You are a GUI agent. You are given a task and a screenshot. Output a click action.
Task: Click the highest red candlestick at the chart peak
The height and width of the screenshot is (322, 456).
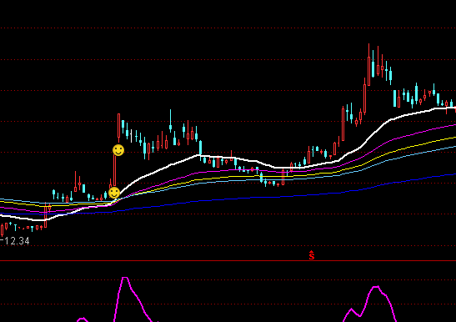(369, 64)
